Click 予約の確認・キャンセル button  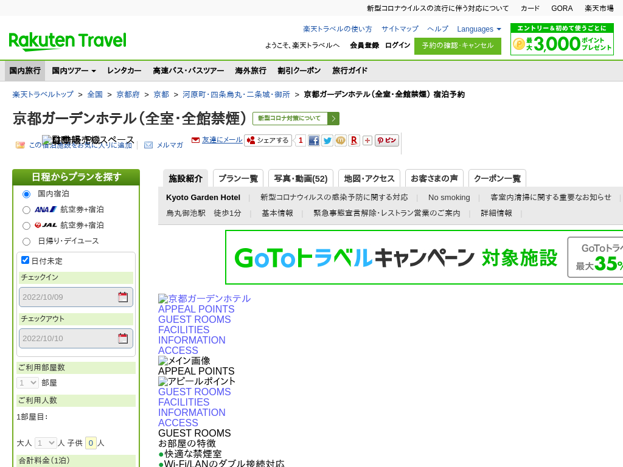pyautogui.click(x=458, y=46)
